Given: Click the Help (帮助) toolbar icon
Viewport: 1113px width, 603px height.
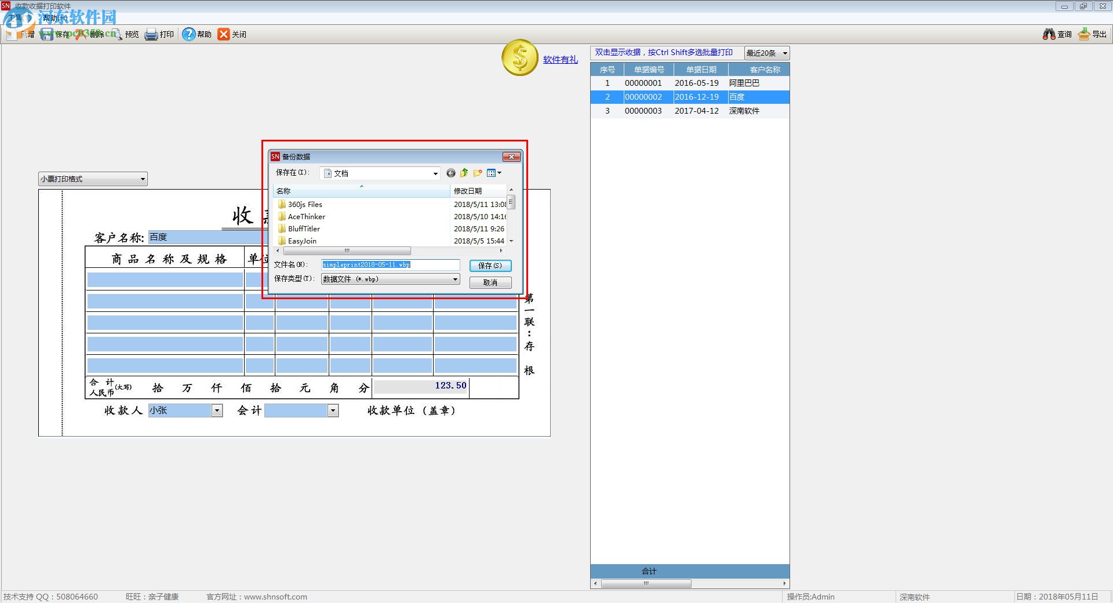Looking at the screenshot, I should [188, 35].
